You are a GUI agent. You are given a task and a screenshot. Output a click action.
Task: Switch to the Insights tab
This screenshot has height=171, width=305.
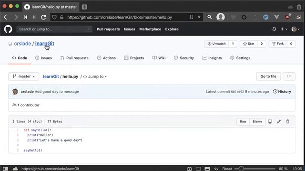[212, 58]
